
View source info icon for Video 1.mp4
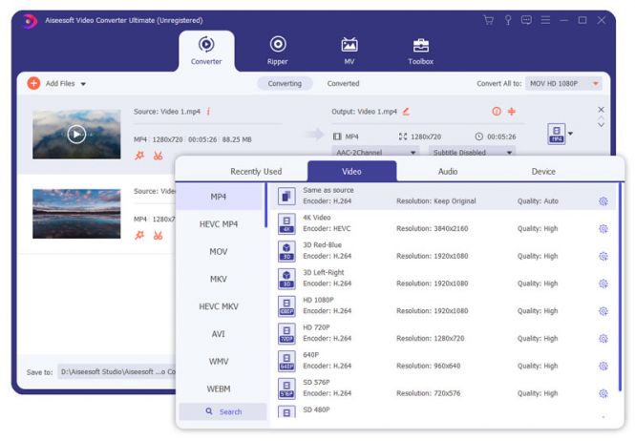208,112
